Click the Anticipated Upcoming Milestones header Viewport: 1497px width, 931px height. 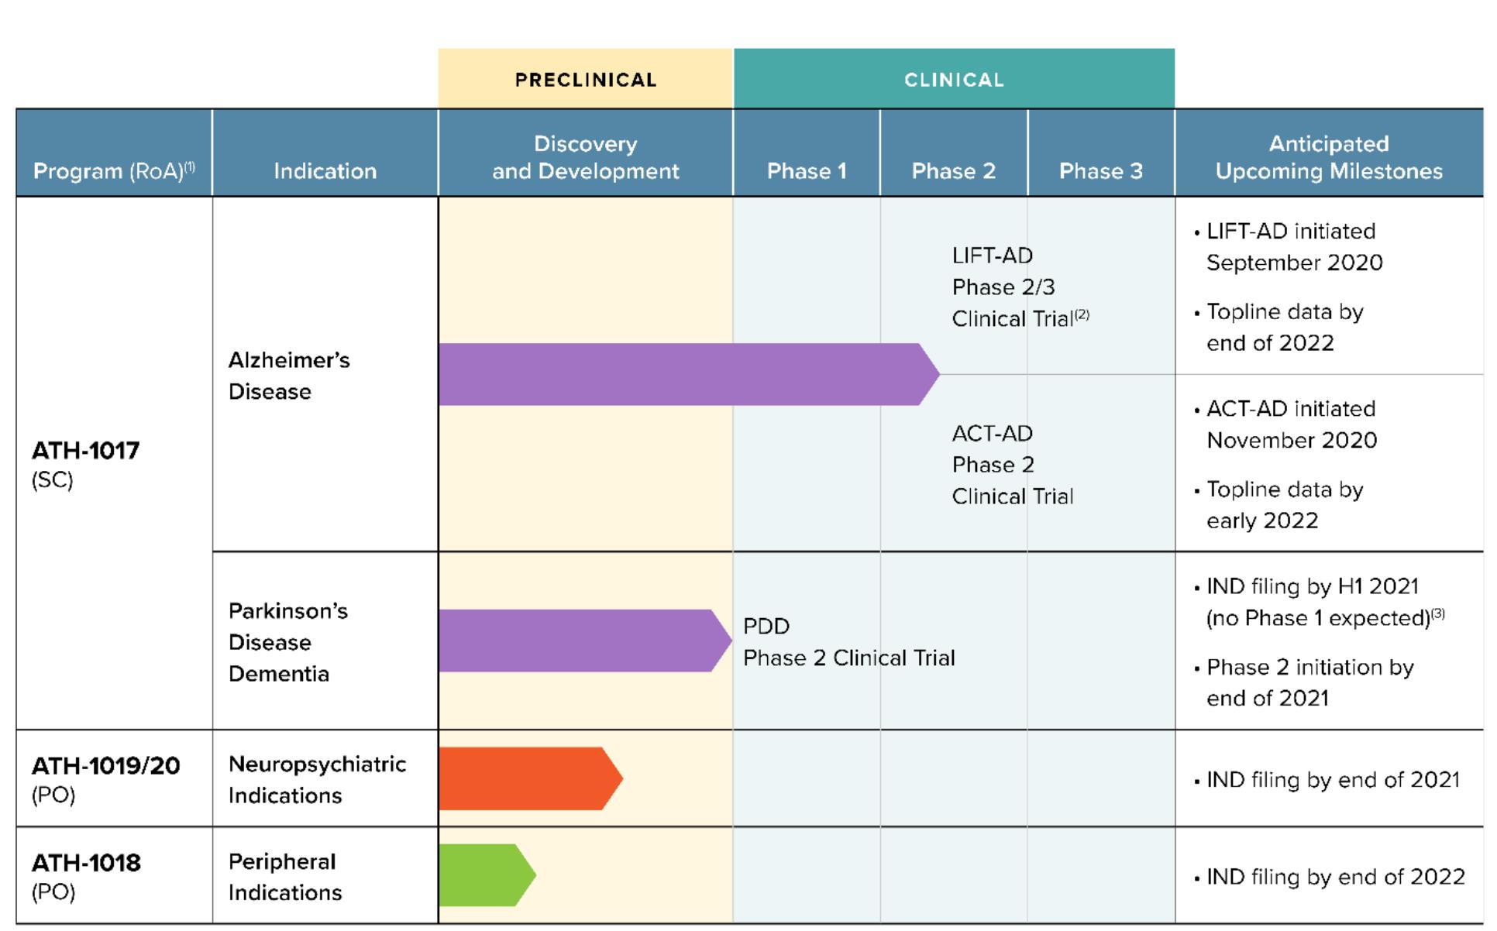coord(1328,157)
